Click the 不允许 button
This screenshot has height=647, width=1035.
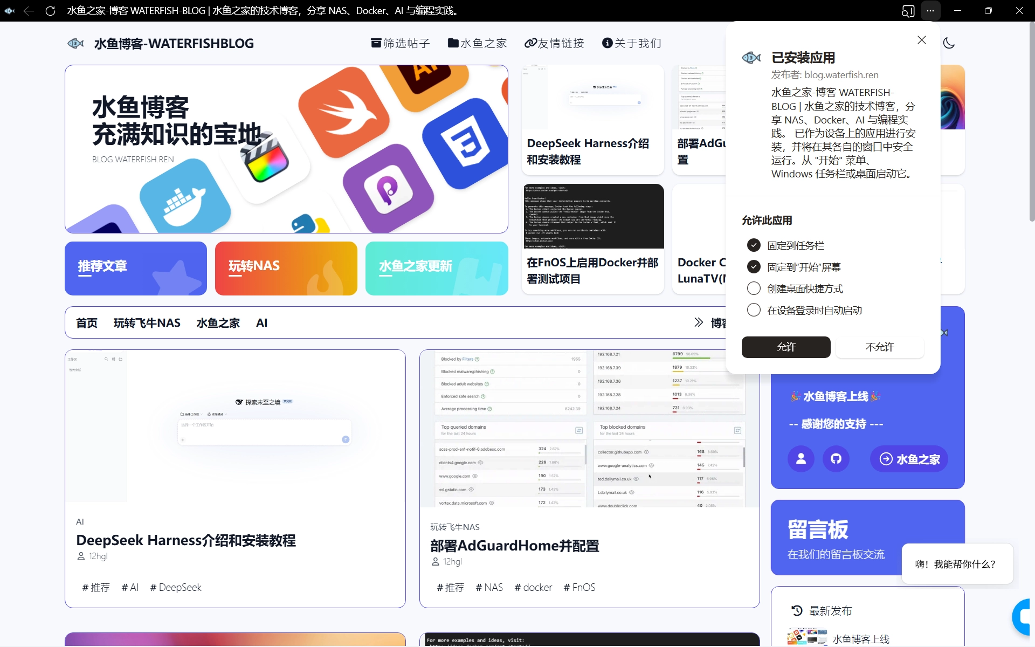click(880, 347)
